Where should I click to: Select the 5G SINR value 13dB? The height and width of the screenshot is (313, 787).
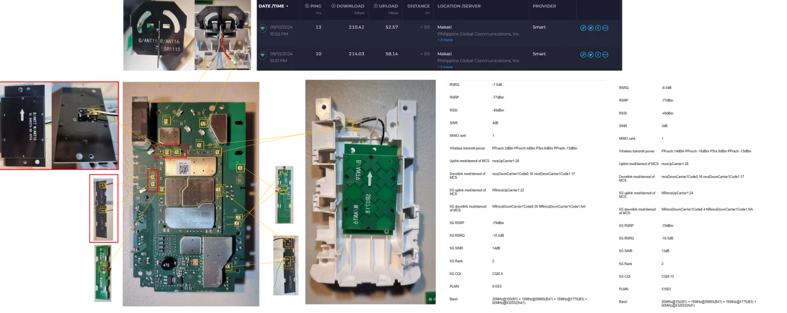[x=666, y=251]
